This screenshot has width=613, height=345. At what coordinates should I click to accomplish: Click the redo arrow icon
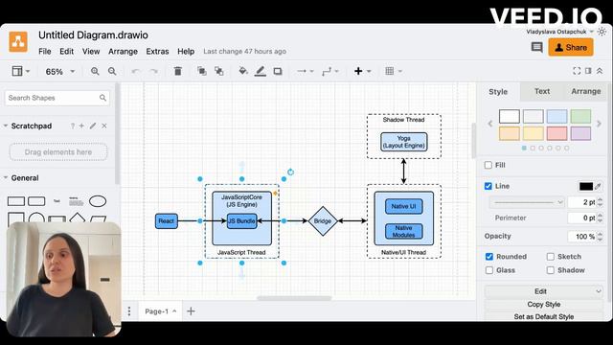tap(154, 71)
